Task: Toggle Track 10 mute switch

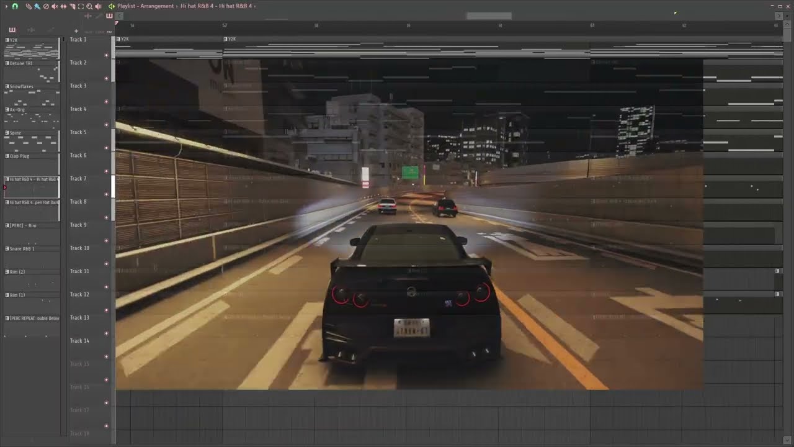Action: click(x=107, y=264)
